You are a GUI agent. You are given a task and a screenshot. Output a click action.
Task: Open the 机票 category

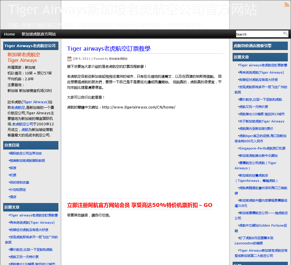point(13,175)
